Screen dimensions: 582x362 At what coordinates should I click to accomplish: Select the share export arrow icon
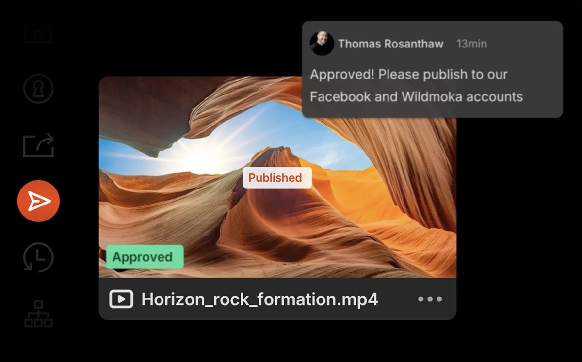click(x=38, y=145)
